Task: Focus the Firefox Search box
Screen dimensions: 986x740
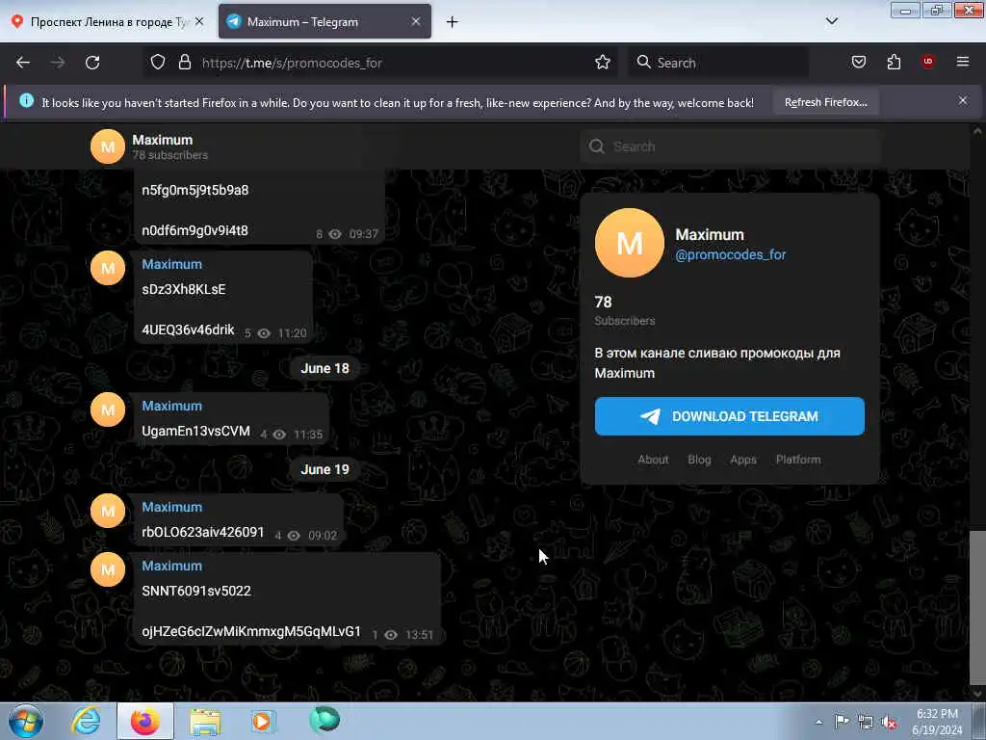Action: tap(718, 63)
